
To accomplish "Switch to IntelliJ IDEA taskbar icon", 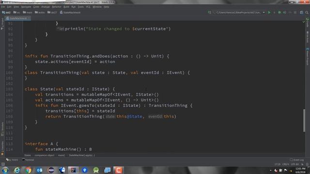I will (73, 170).
